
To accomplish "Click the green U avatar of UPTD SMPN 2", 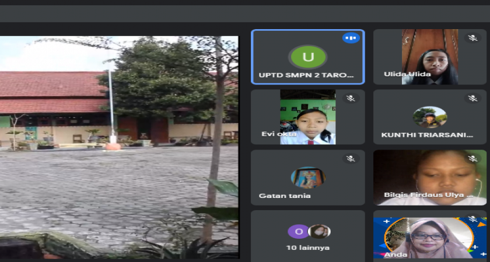I will 308,57.
